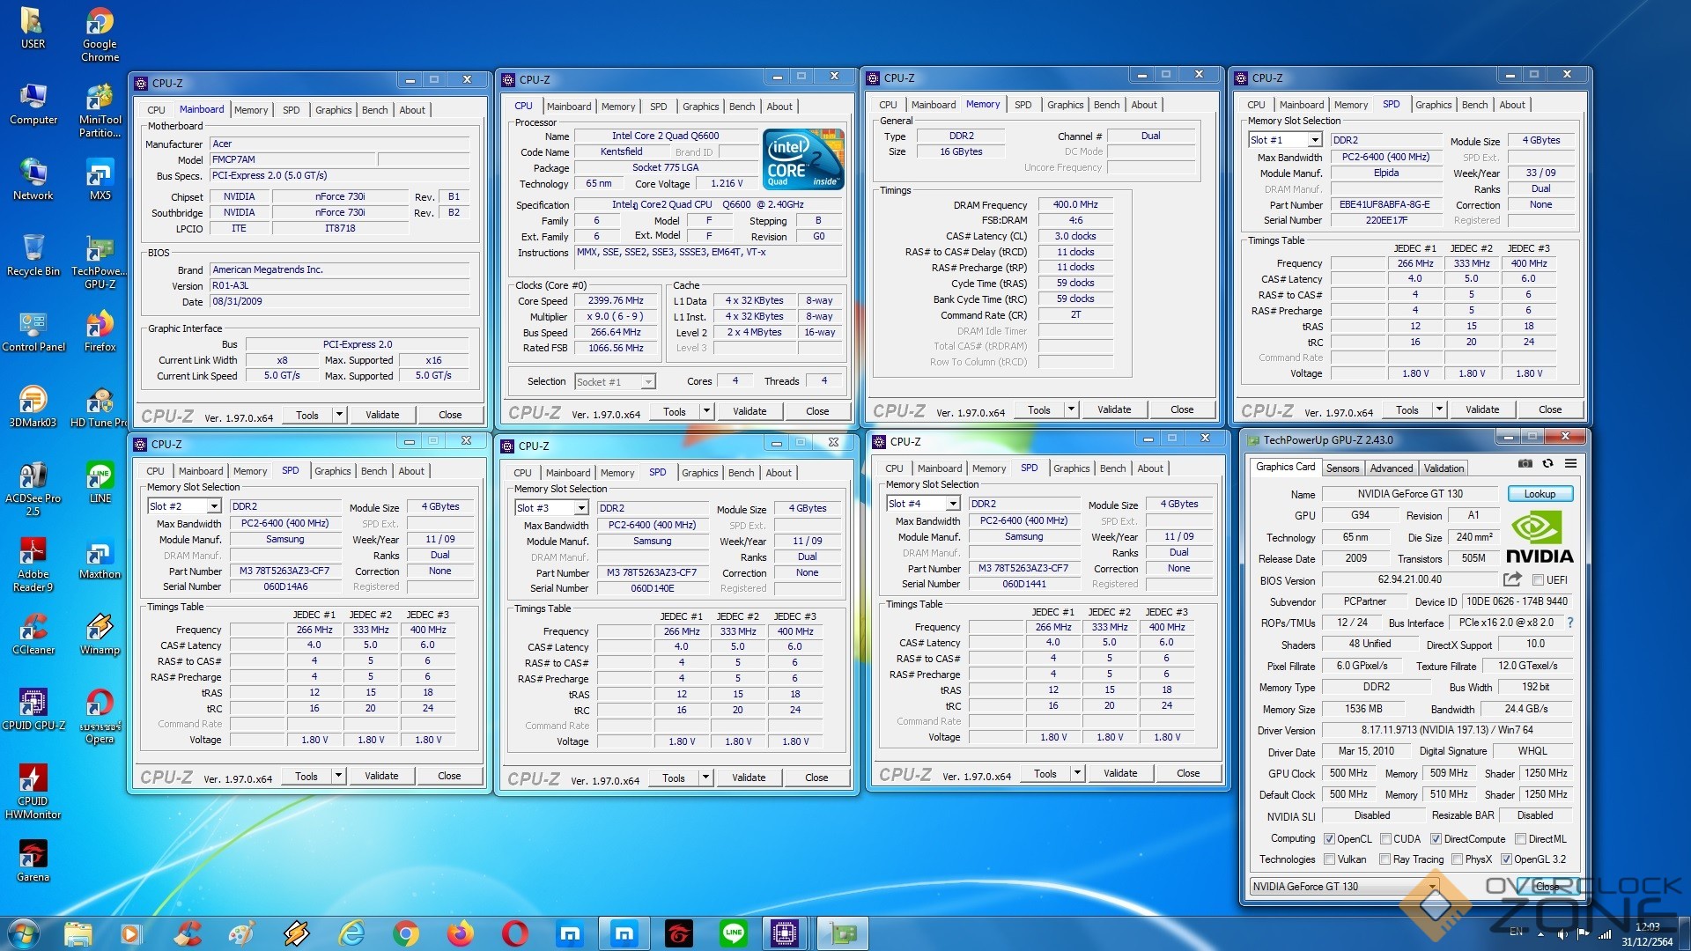Toggle the Vulkan checkbox

(x=1329, y=859)
